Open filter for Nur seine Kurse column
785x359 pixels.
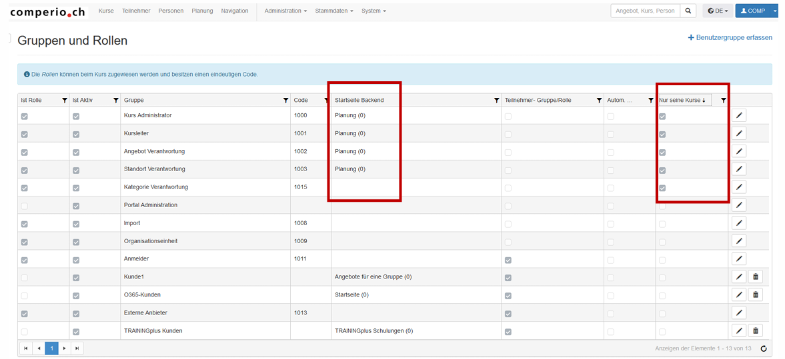click(723, 101)
